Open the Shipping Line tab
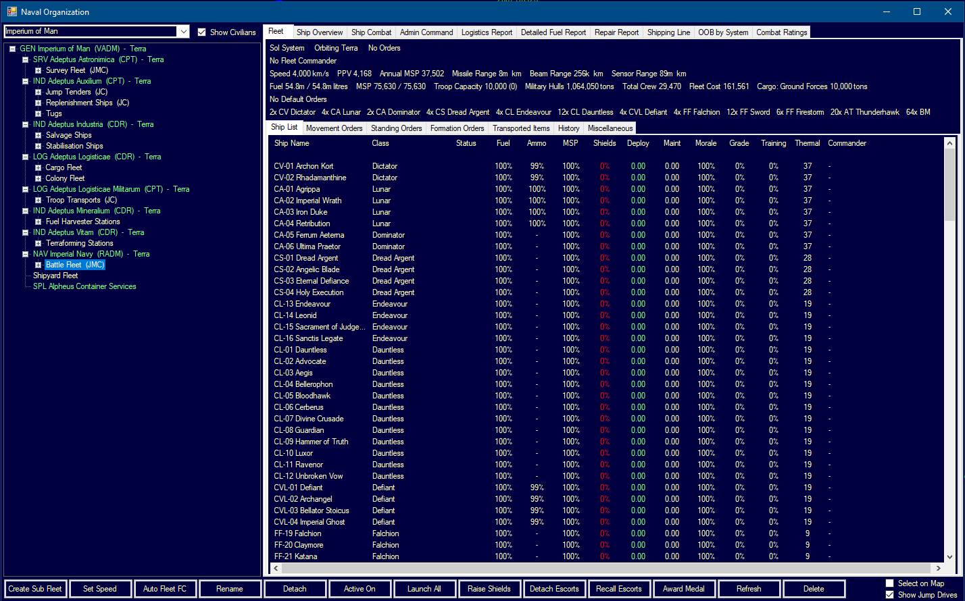 coord(668,32)
